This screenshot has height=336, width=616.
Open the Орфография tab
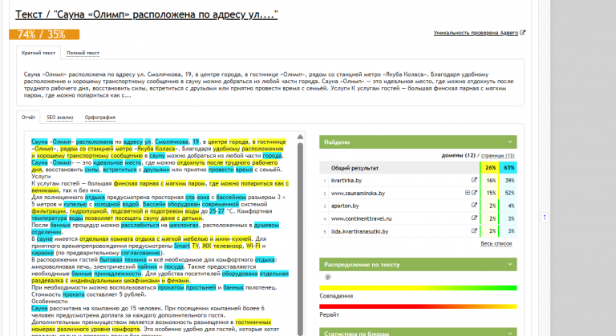coord(99,118)
